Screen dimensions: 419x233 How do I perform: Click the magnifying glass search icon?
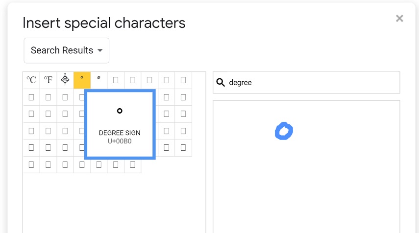coord(221,82)
